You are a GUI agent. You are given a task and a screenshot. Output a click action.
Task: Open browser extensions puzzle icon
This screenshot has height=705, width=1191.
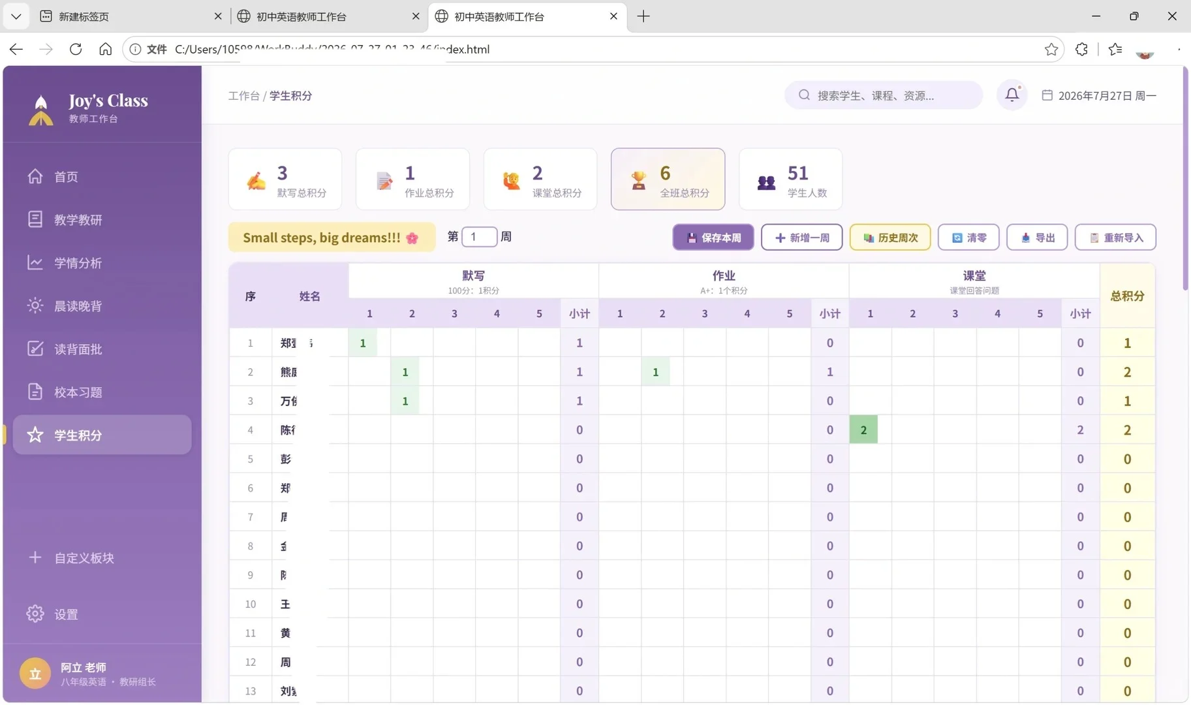[1081, 50]
